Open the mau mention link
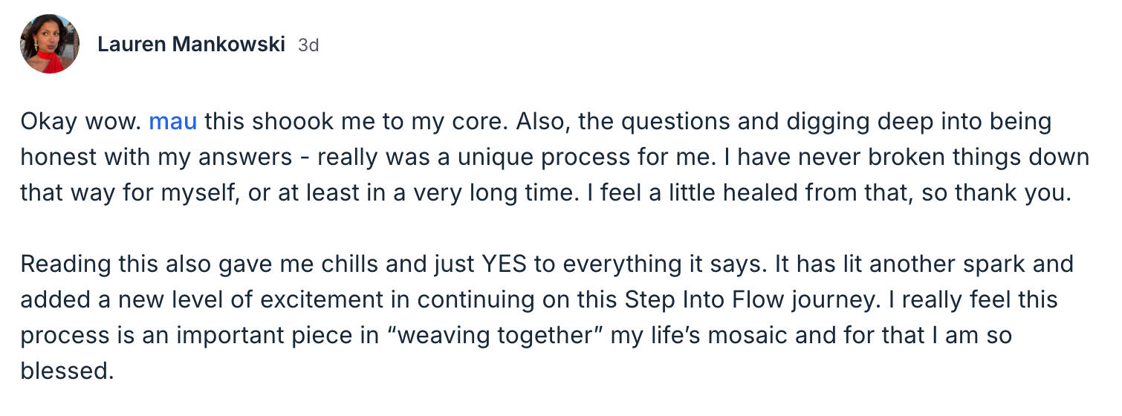Screen dimensions: 1122x416 [x=173, y=122]
